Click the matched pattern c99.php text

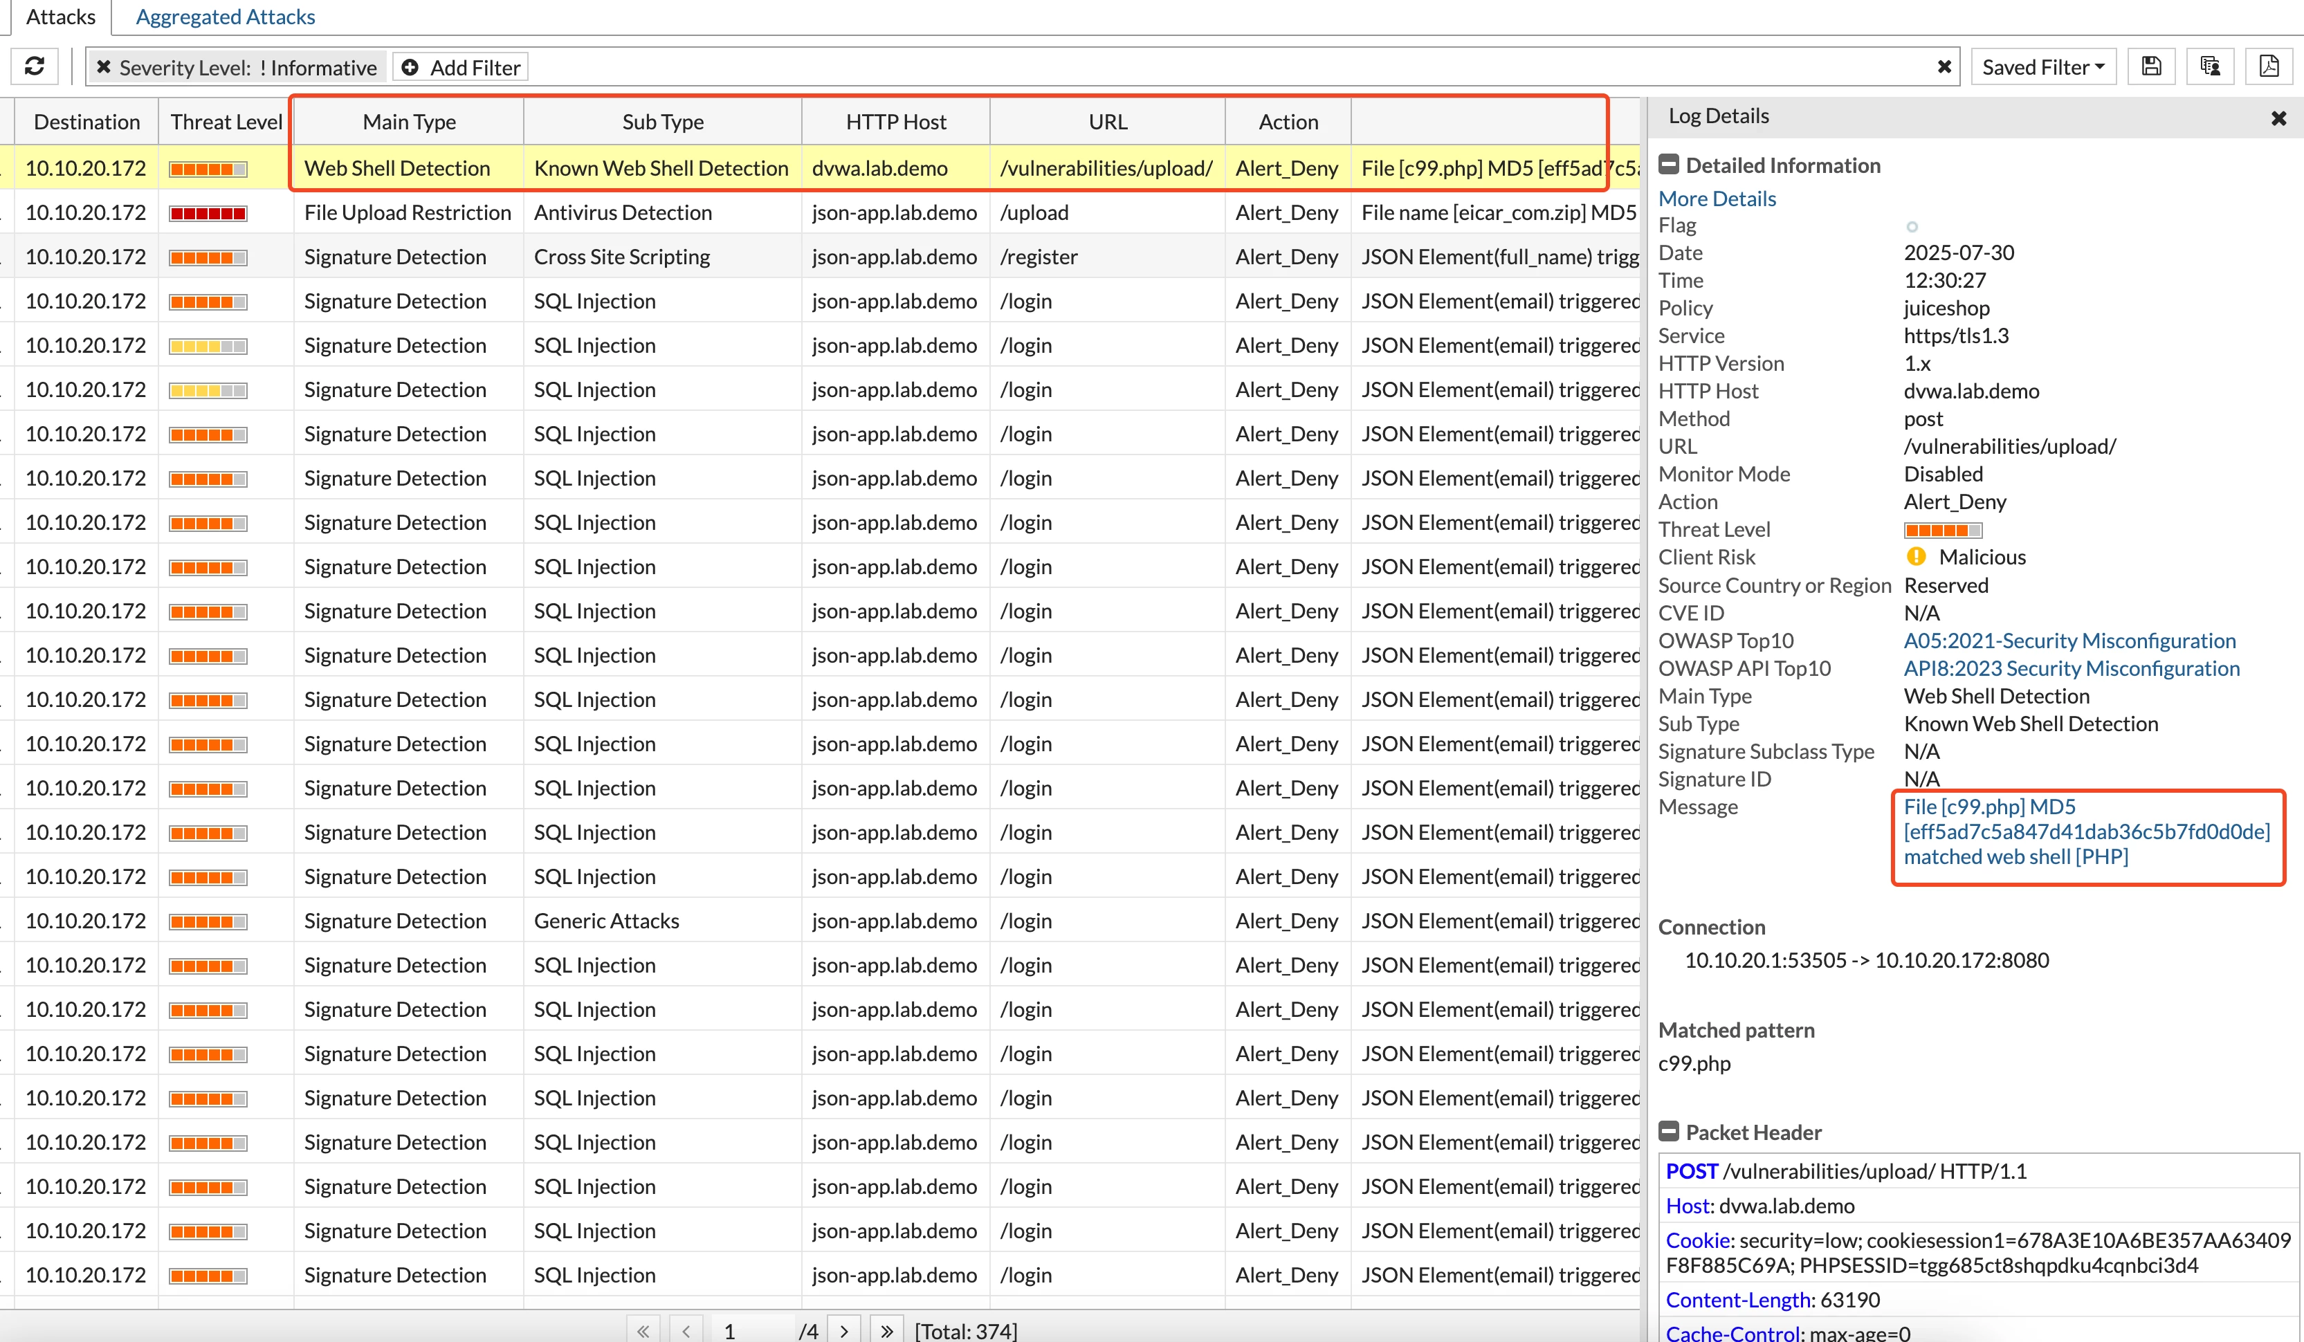1694,1063
